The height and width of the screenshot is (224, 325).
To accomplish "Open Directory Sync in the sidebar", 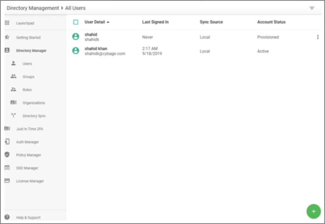I will coord(34,116).
